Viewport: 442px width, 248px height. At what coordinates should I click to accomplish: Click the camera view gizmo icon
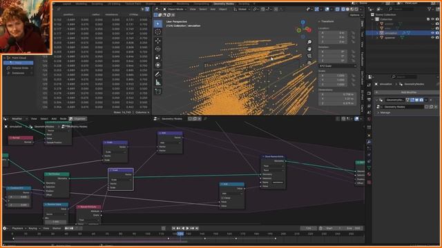[309, 56]
